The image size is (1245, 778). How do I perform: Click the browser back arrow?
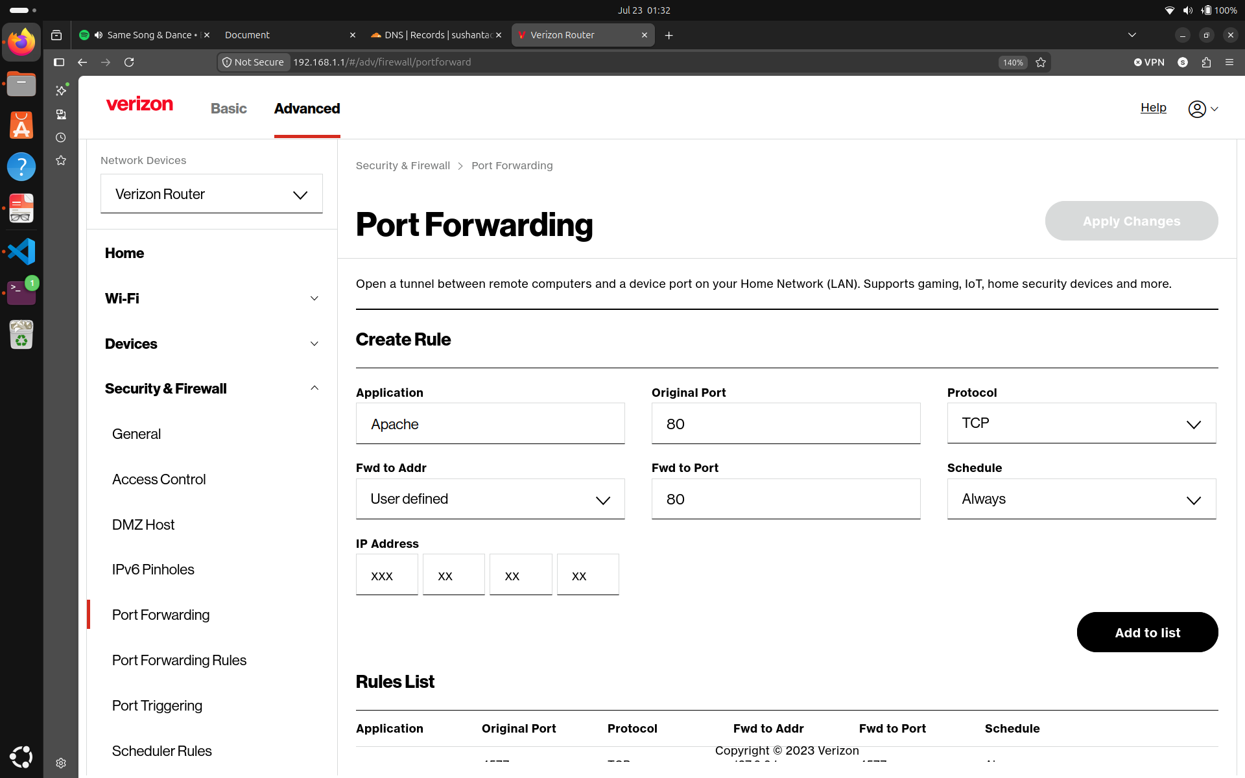pyautogui.click(x=82, y=62)
